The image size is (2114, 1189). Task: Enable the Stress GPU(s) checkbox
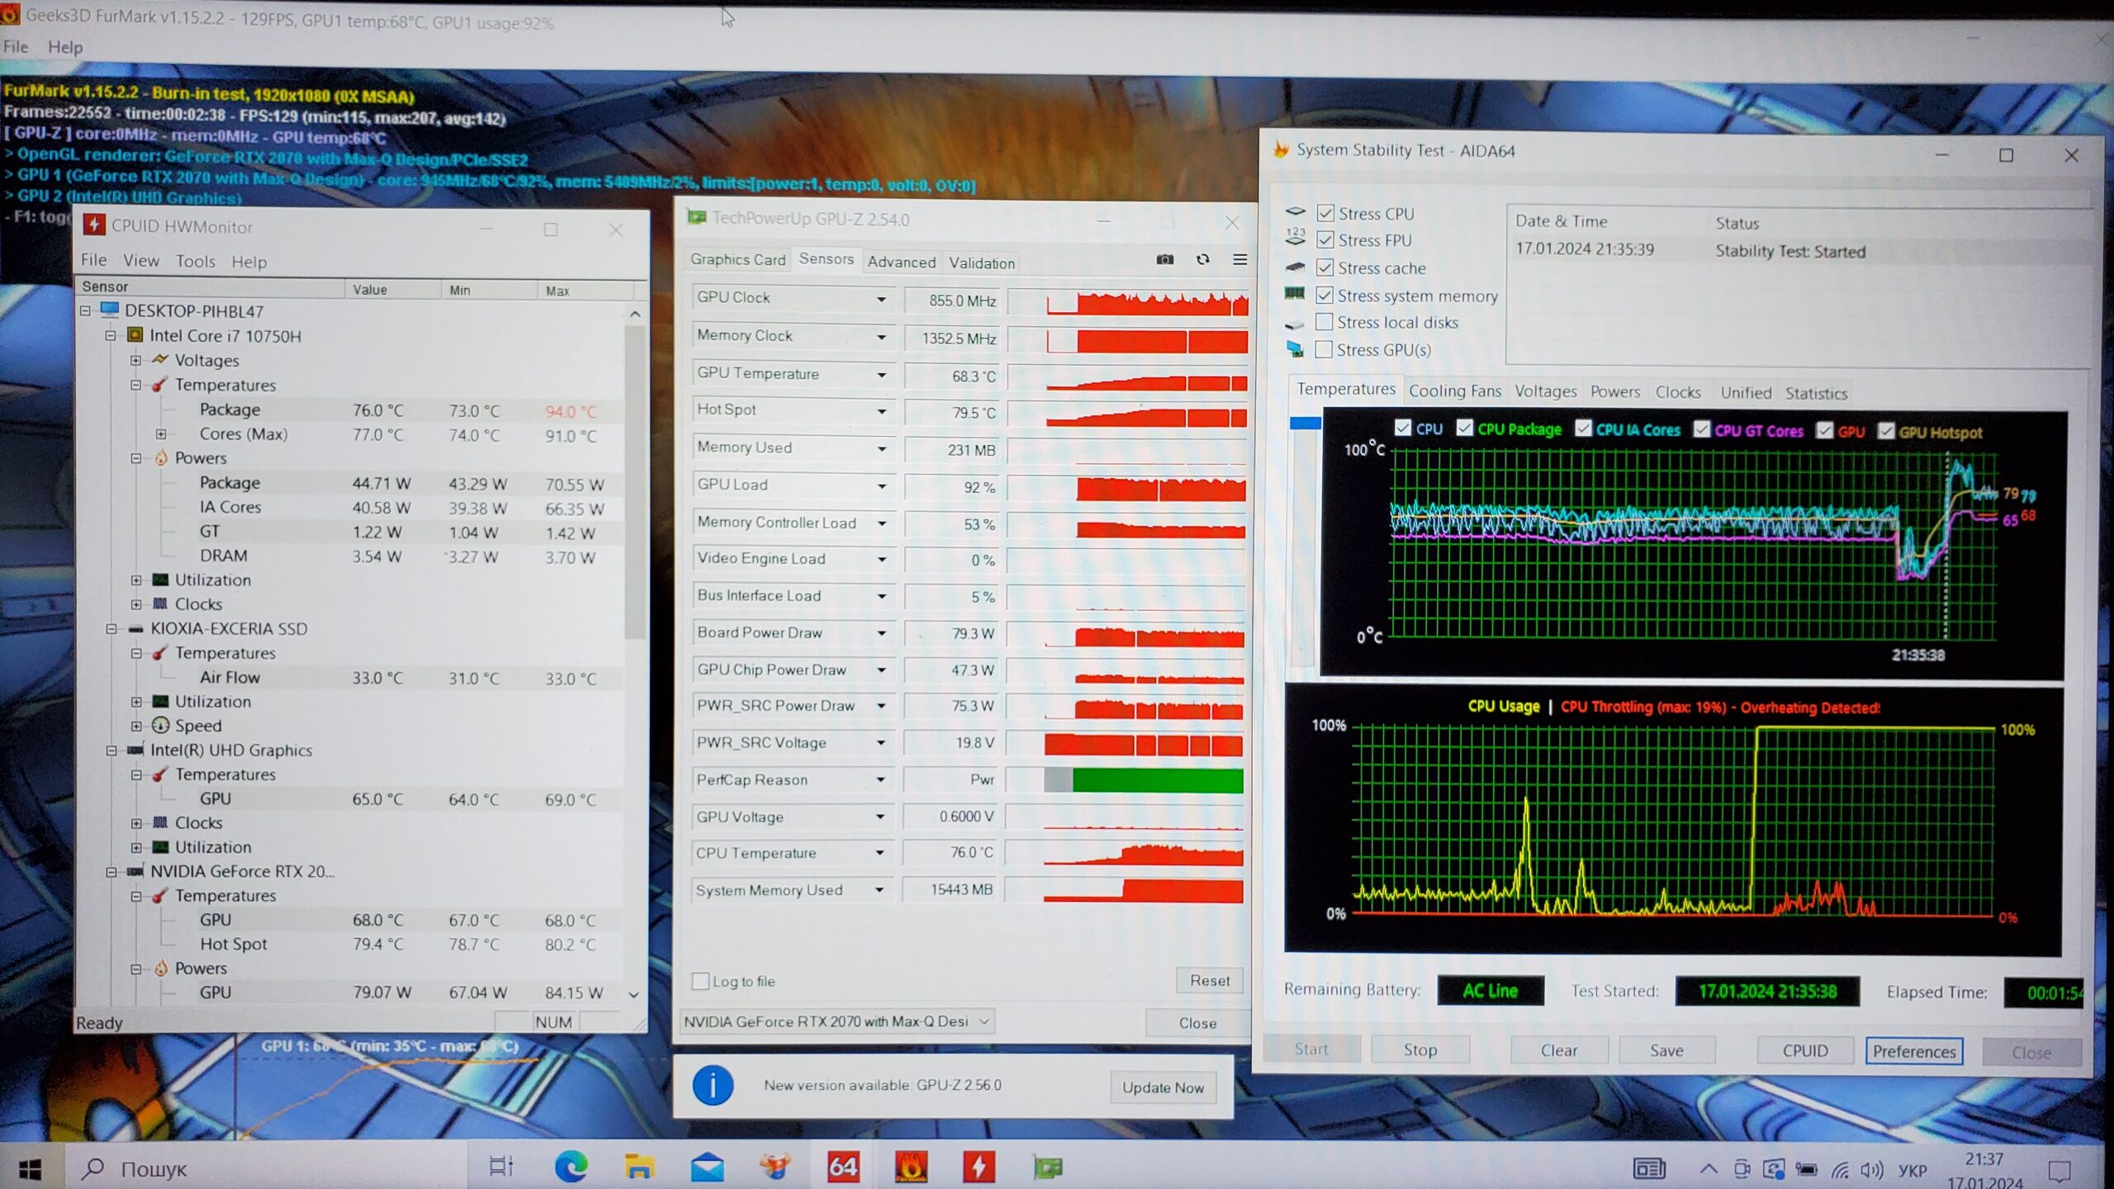[1324, 349]
